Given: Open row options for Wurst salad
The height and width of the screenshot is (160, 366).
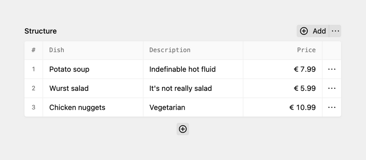Looking at the screenshot, I should pyautogui.click(x=332, y=88).
